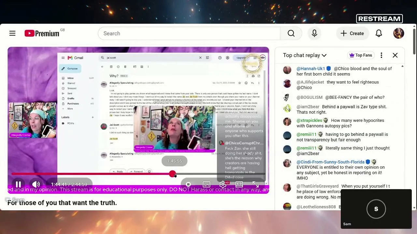
Task: Open @AJlifejacket chat author name
Action: coord(310,82)
